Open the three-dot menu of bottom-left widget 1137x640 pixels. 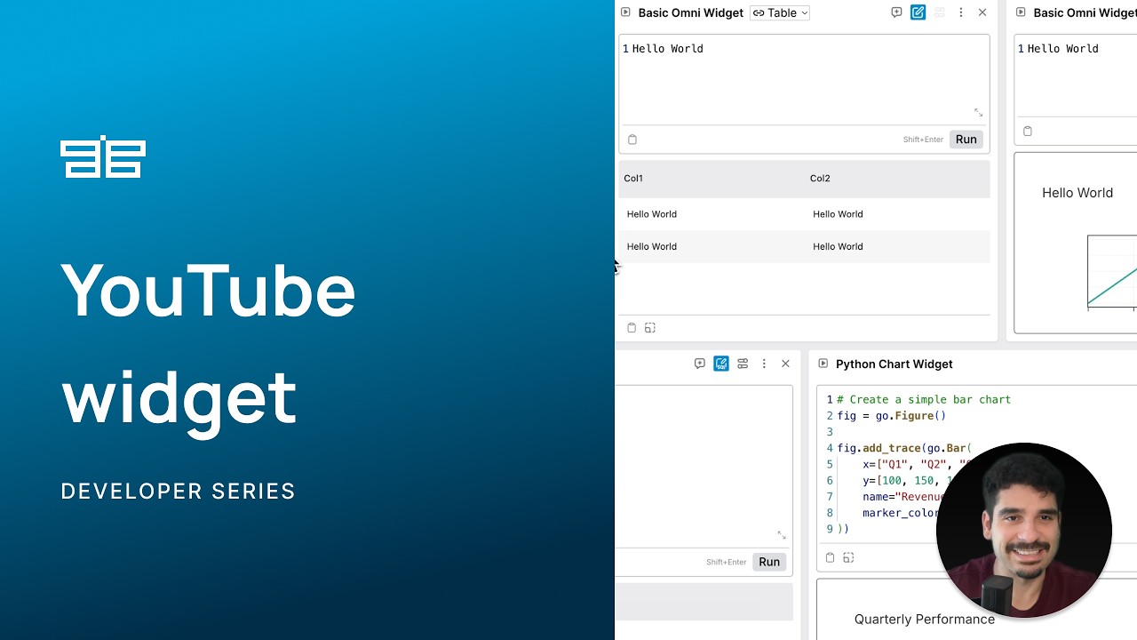[x=764, y=364]
